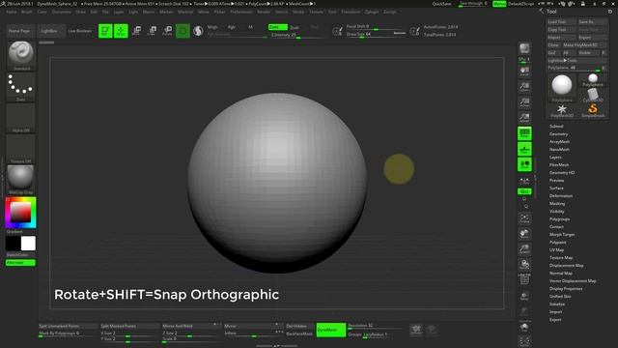Expand the Geometry subpalette
This screenshot has width=618, height=348.
click(x=558, y=134)
